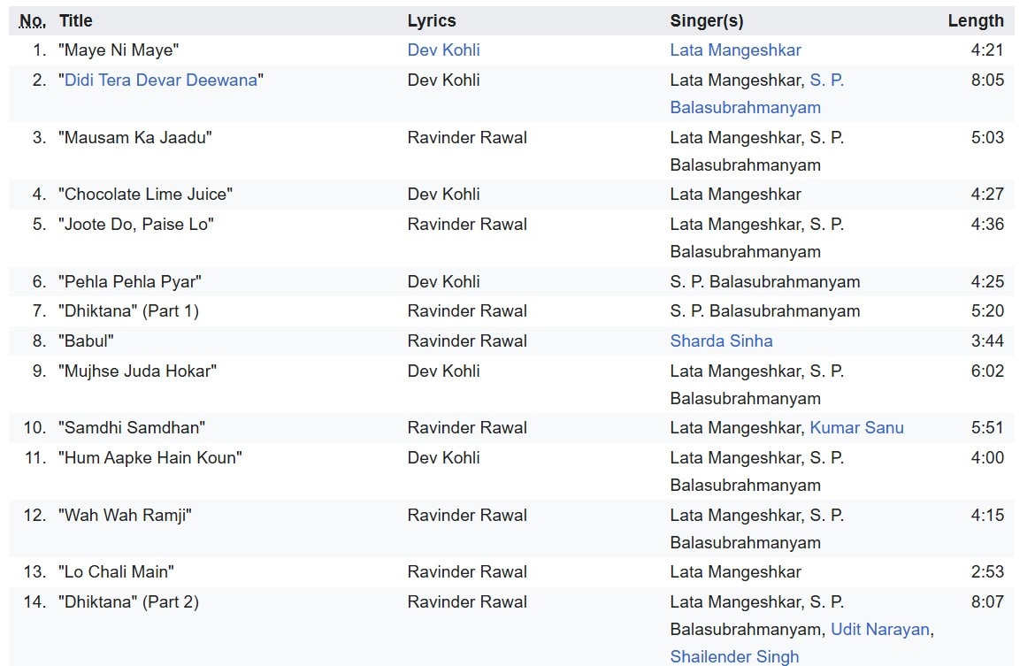The image size is (1035, 666).
Task: Select the "Lo Chali Main" track title
Action: click(x=116, y=572)
